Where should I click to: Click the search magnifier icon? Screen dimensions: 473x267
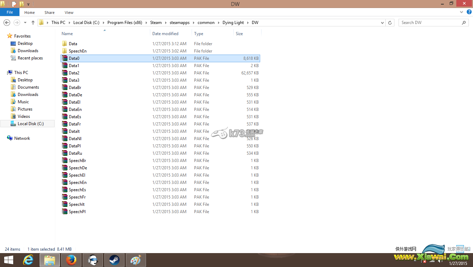coord(464,23)
